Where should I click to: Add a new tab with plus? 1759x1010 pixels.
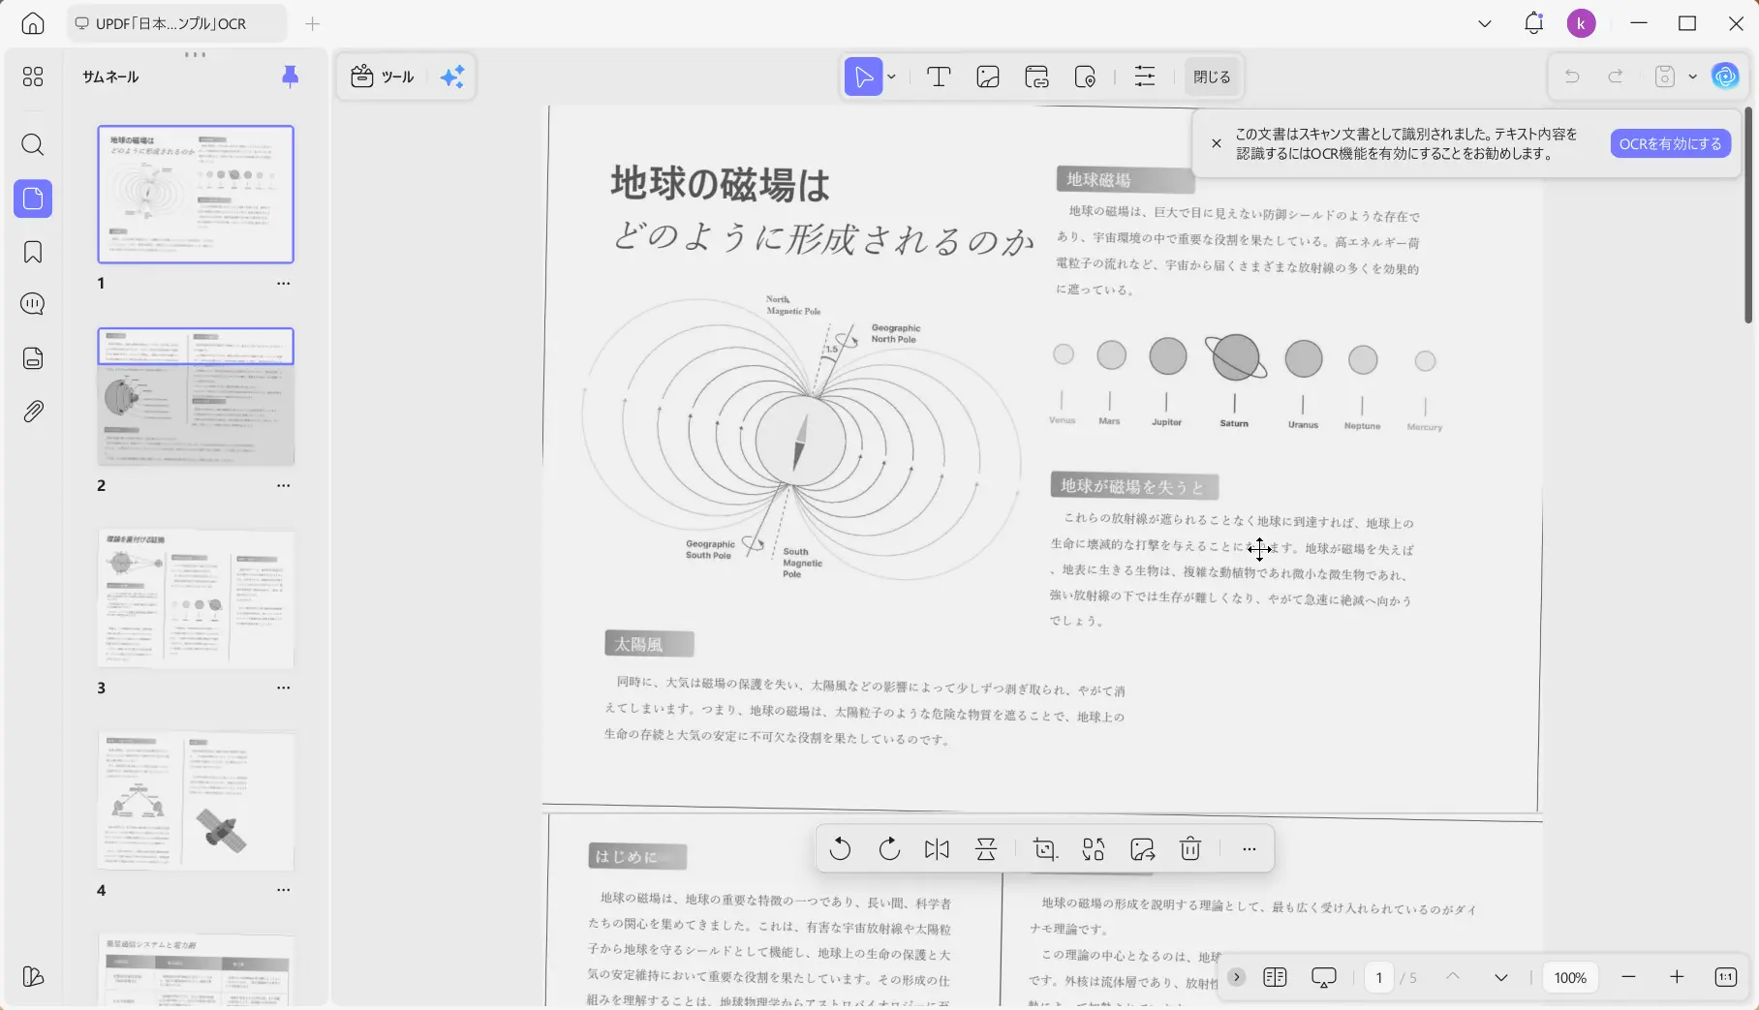312,23
